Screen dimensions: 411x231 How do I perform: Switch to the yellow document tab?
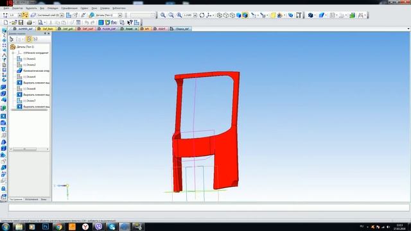pos(46,29)
